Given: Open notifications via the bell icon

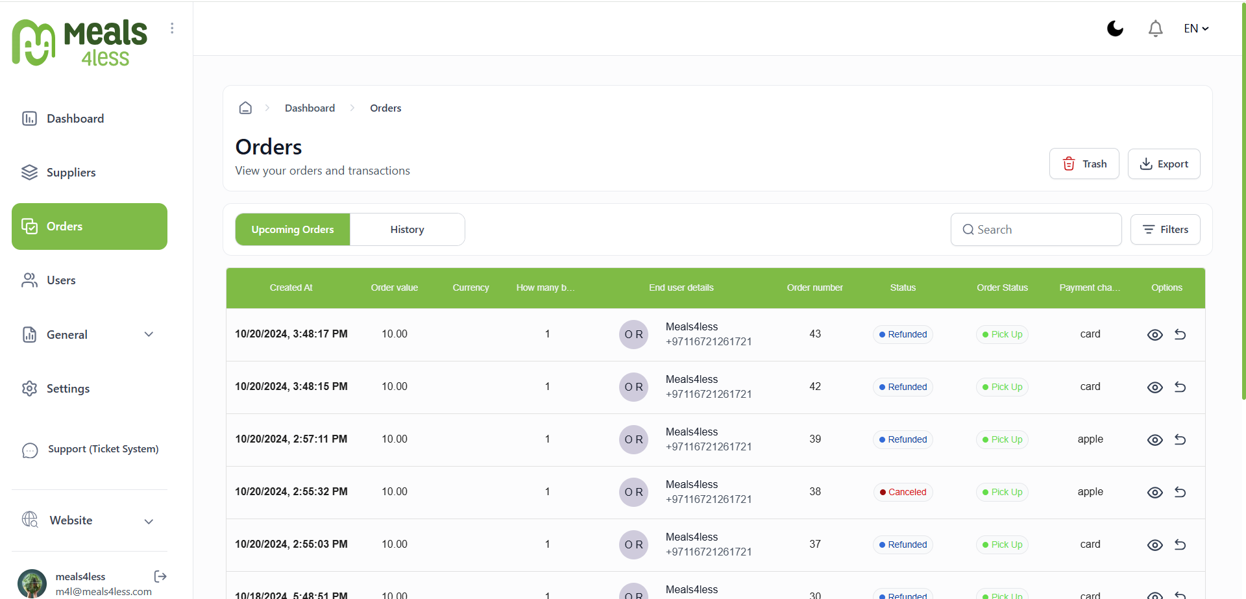Looking at the screenshot, I should tap(1155, 29).
